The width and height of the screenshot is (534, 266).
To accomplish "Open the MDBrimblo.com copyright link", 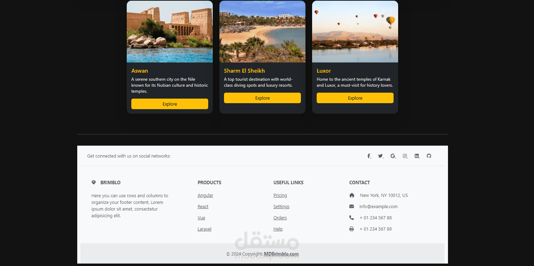I will (282, 254).
